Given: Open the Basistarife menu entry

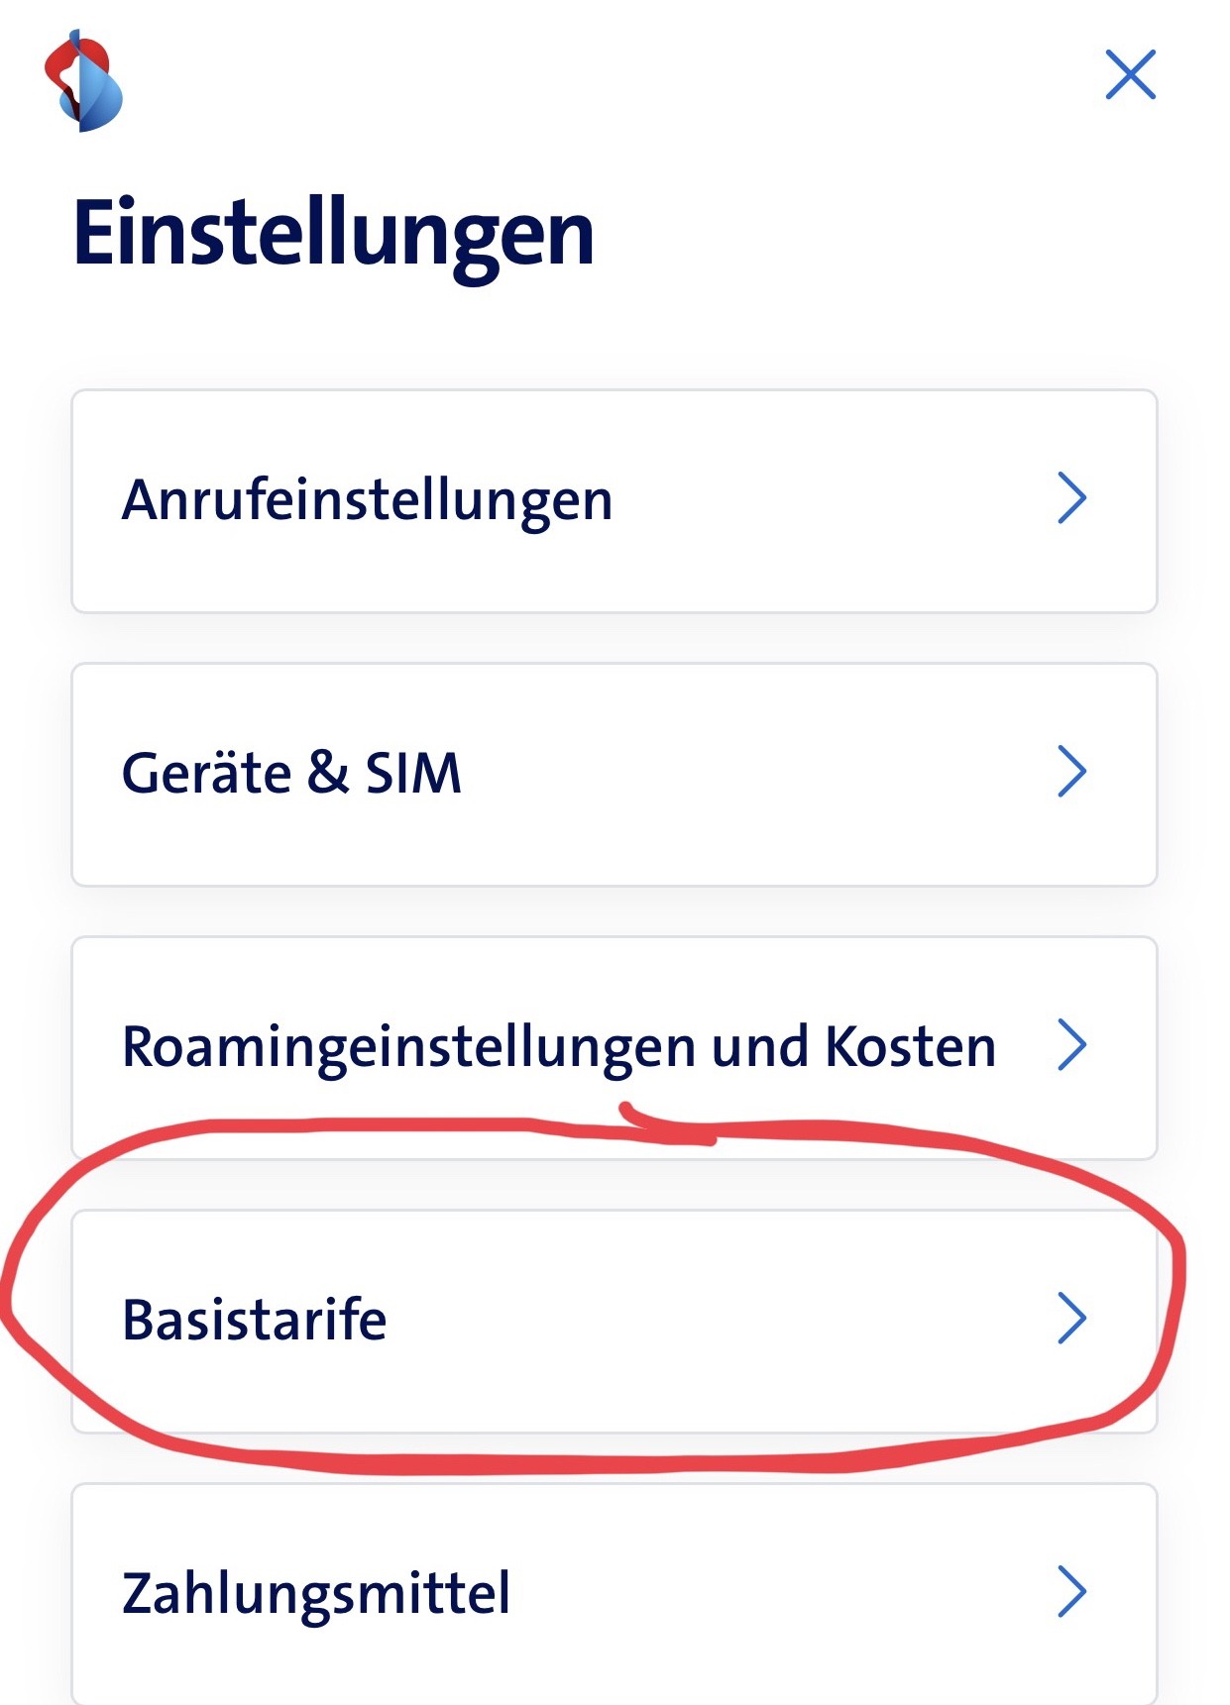Looking at the screenshot, I should pos(255,1320).
